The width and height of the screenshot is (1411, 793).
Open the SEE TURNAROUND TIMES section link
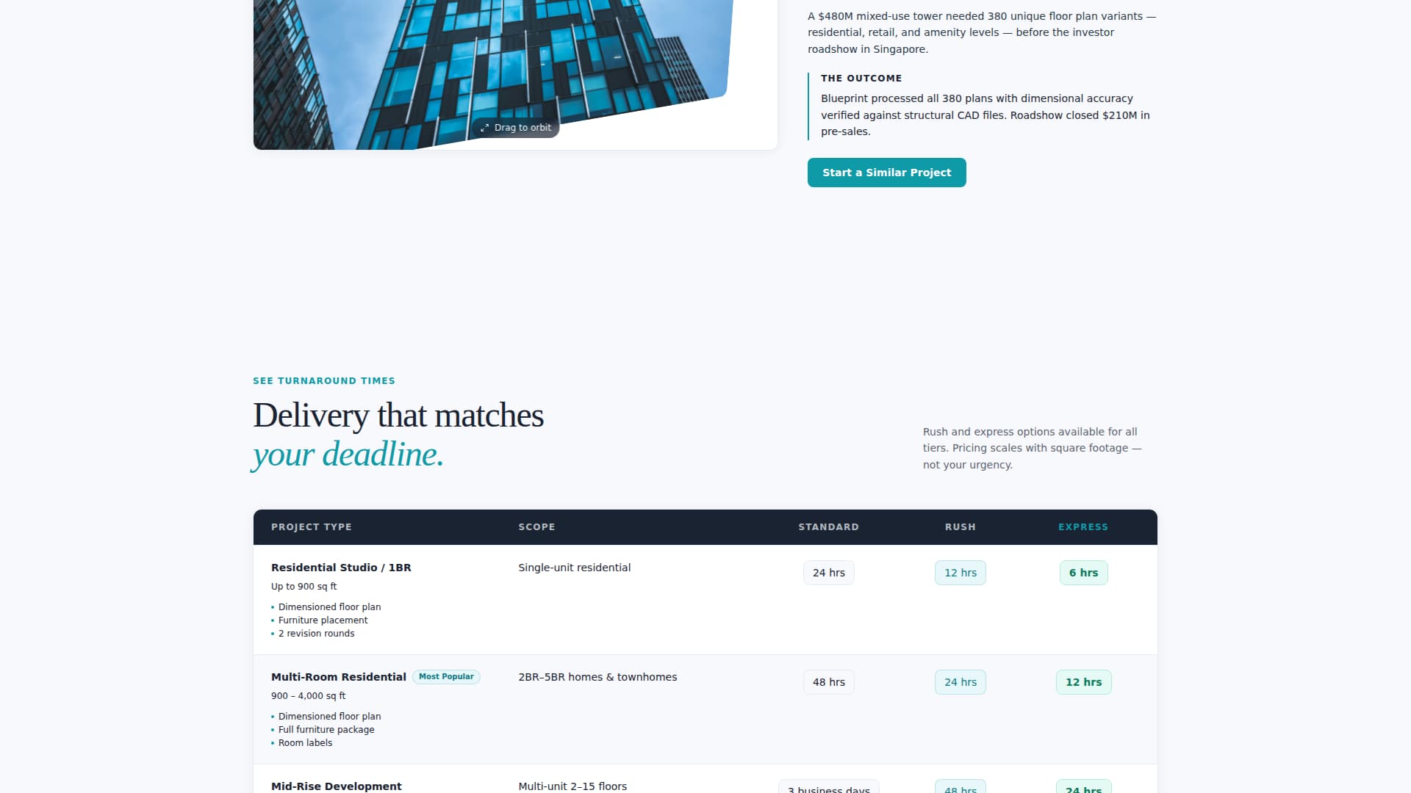pyautogui.click(x=323, y=380)
